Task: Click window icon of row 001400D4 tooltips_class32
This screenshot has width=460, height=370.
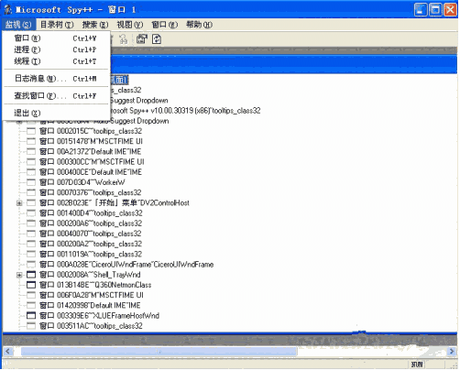Action: [x=31, y=213]
